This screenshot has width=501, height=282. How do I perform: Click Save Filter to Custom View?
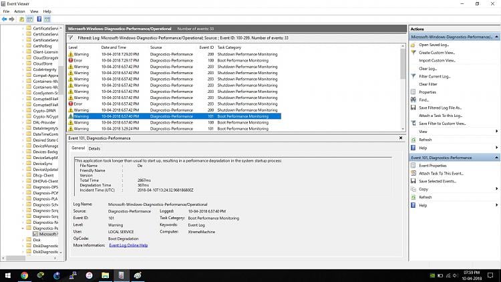(x=442, y=124)
